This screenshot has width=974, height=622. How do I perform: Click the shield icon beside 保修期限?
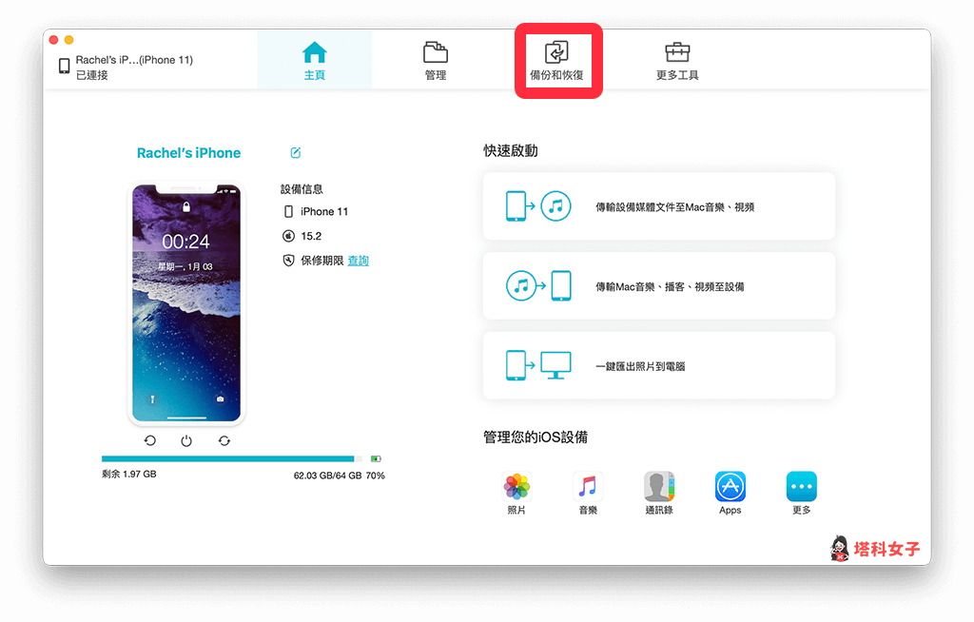288,261
